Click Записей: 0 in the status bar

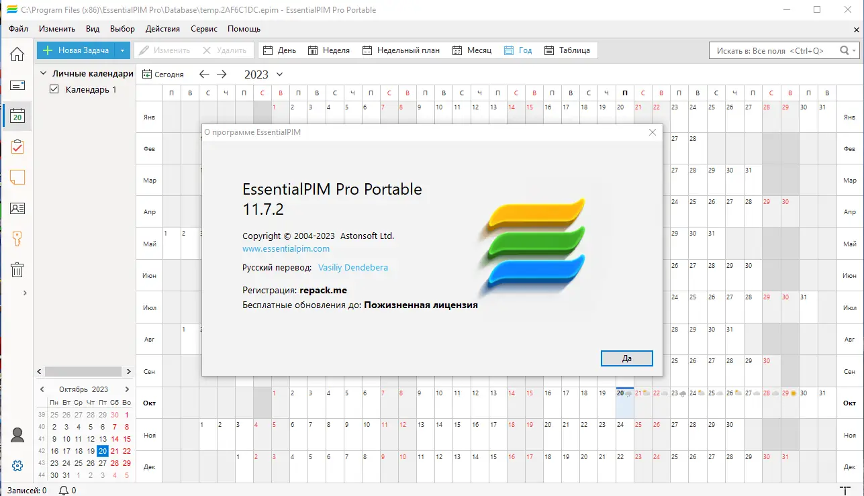27,491
